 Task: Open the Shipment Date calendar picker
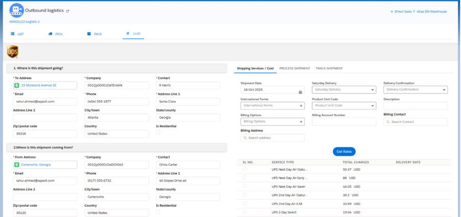(300, 92)
